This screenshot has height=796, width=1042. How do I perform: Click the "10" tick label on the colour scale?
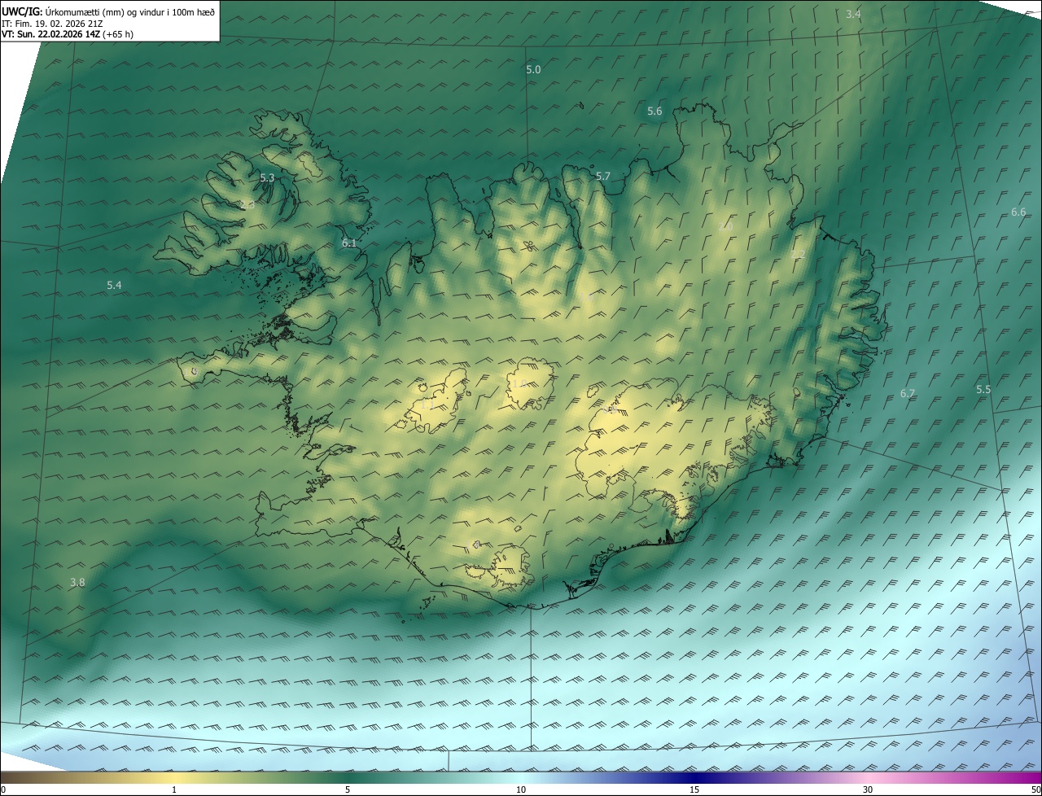tap(521, 789)
